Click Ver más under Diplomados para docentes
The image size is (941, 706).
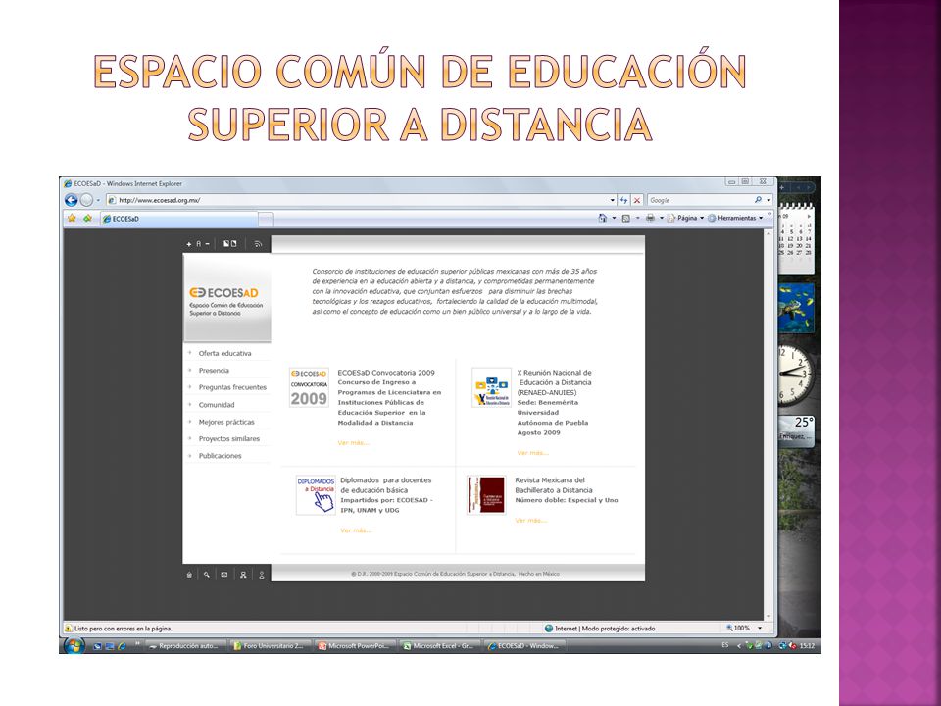point(356,530)
